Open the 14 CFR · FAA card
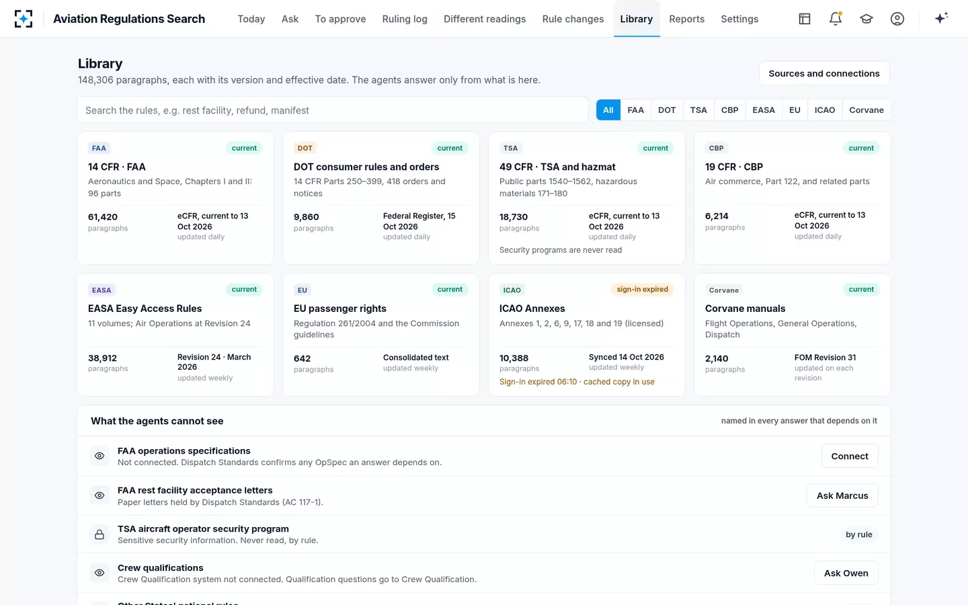Screen dimensions: 968x605 (175, 198)
